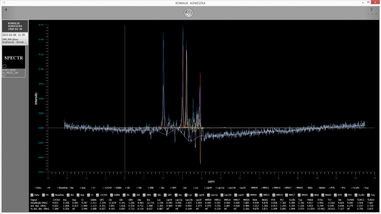Click the intensity axis label
The height and width of the screenshot is (214, 381).
(x=36, y=98)
